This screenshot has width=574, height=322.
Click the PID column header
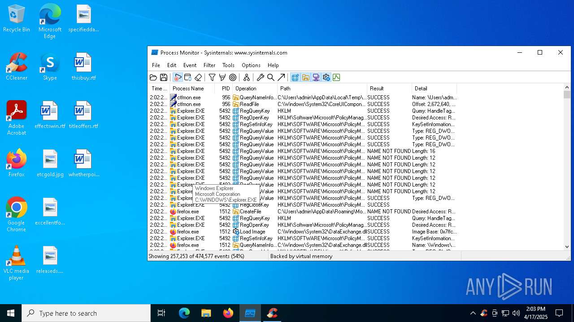224,89
